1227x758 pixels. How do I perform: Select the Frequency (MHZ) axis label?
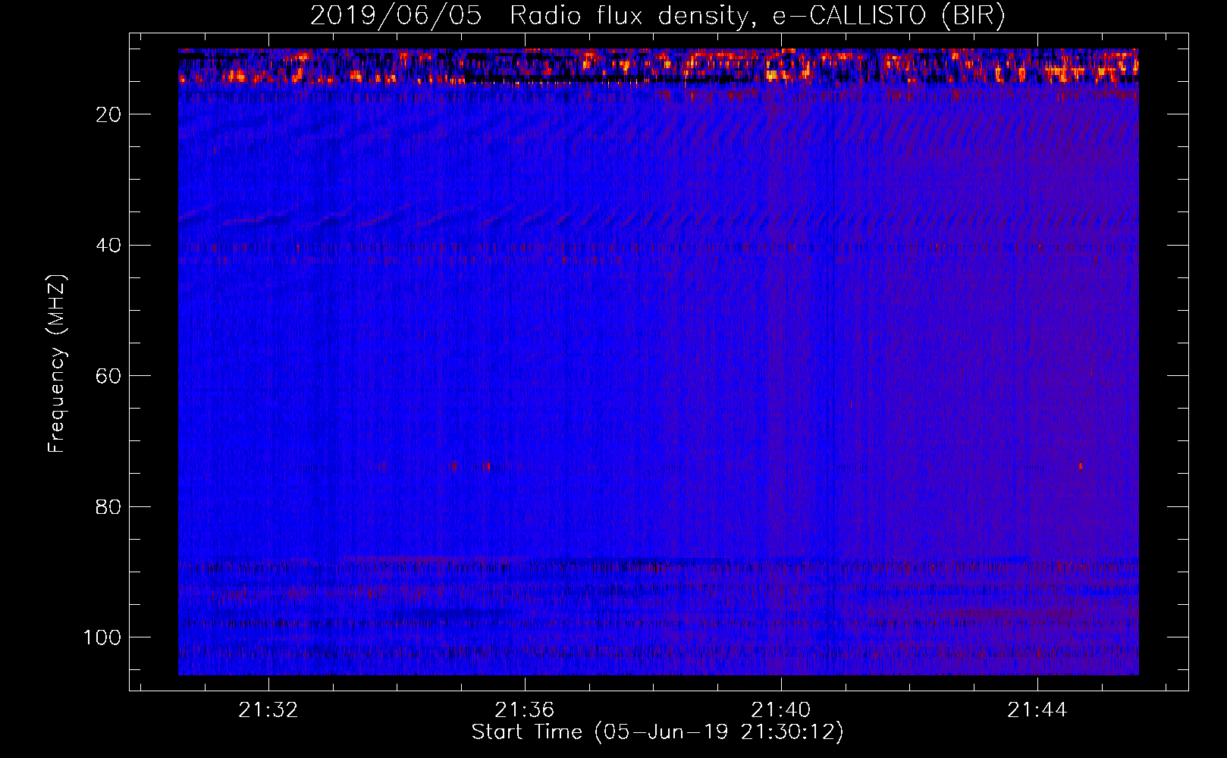57,364
